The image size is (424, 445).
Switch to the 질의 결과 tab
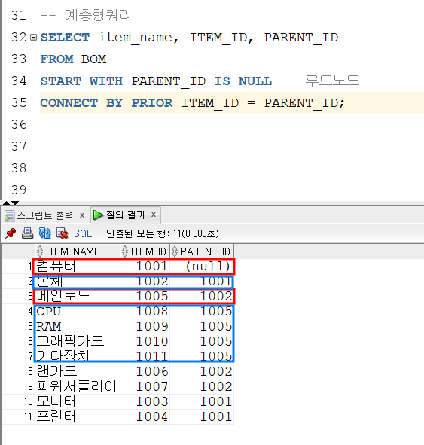(126, 215)
